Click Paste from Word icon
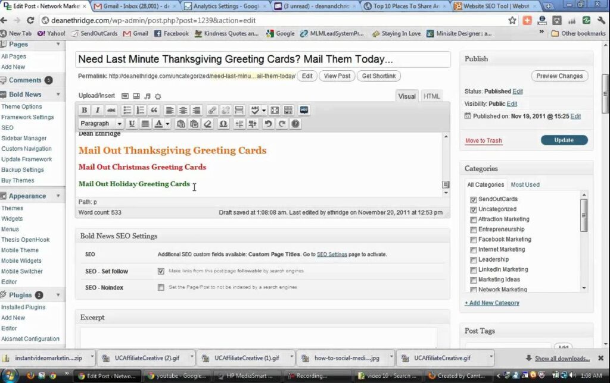Screen dimensions: 610x383 point(195,124)
